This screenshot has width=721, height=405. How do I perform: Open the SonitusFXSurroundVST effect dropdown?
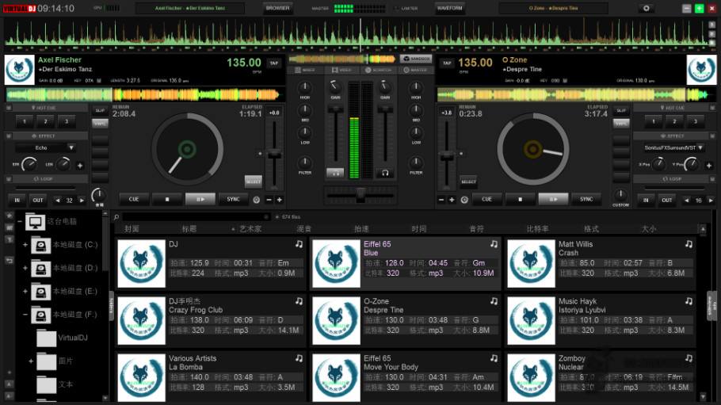click(700, 147)
